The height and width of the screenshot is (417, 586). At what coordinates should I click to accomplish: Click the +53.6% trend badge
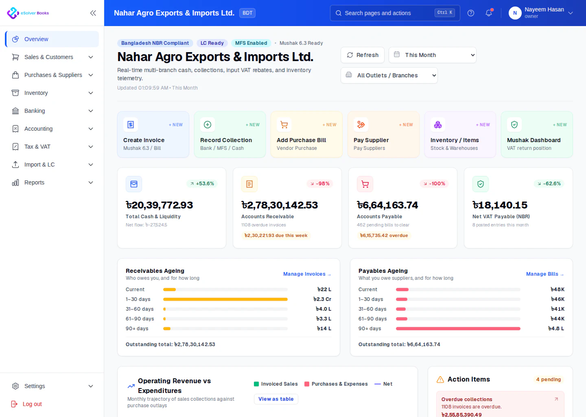[x=202, y=184]
